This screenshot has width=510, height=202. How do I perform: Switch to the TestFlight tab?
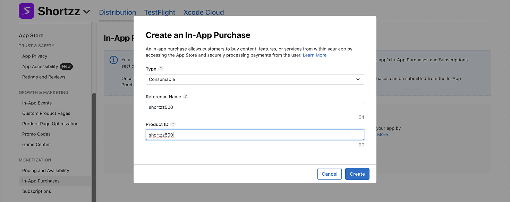tap(160, 12)
